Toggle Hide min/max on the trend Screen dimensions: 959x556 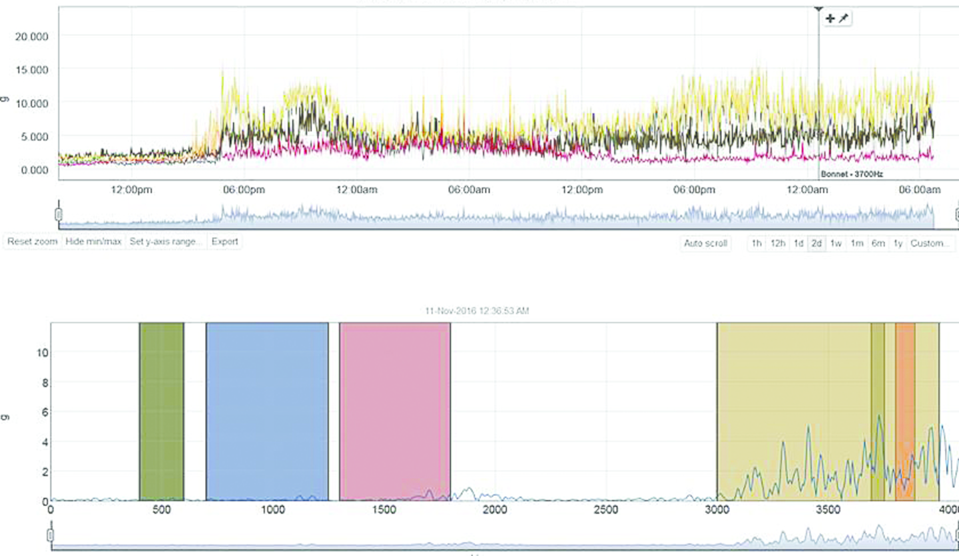tap(93, 242)
